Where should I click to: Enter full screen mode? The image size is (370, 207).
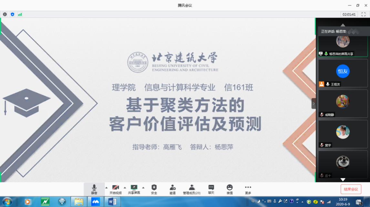tap(364, 14)
